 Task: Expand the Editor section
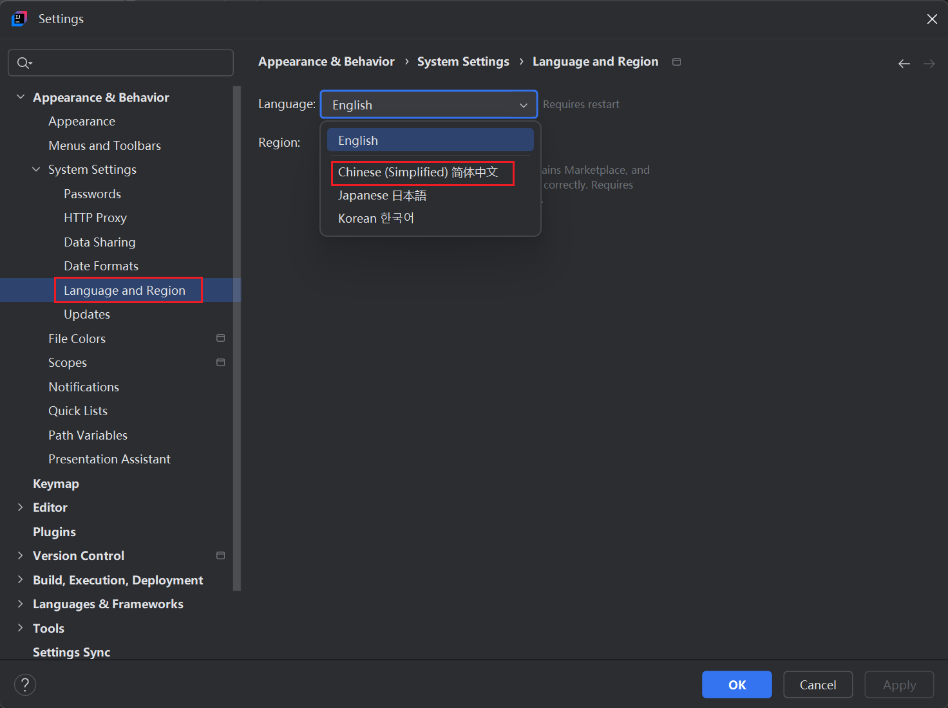point(21,507)
